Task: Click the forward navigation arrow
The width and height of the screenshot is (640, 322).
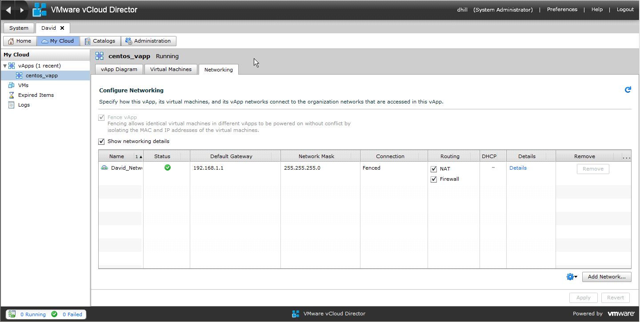Action: click(x=22, y=10)
